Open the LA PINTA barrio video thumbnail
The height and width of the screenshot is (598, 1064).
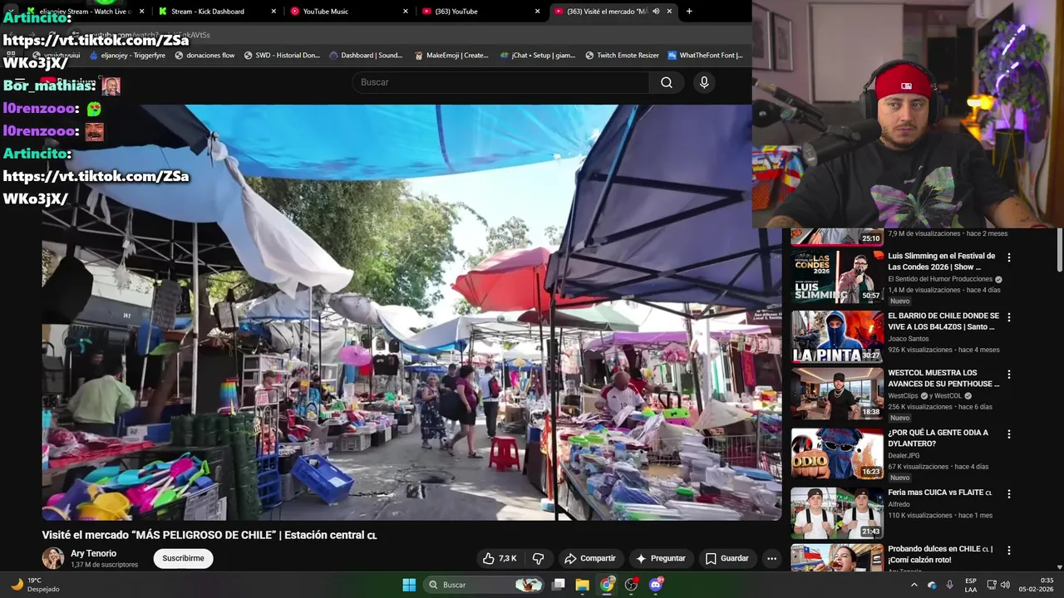click(x=837, y=336)
